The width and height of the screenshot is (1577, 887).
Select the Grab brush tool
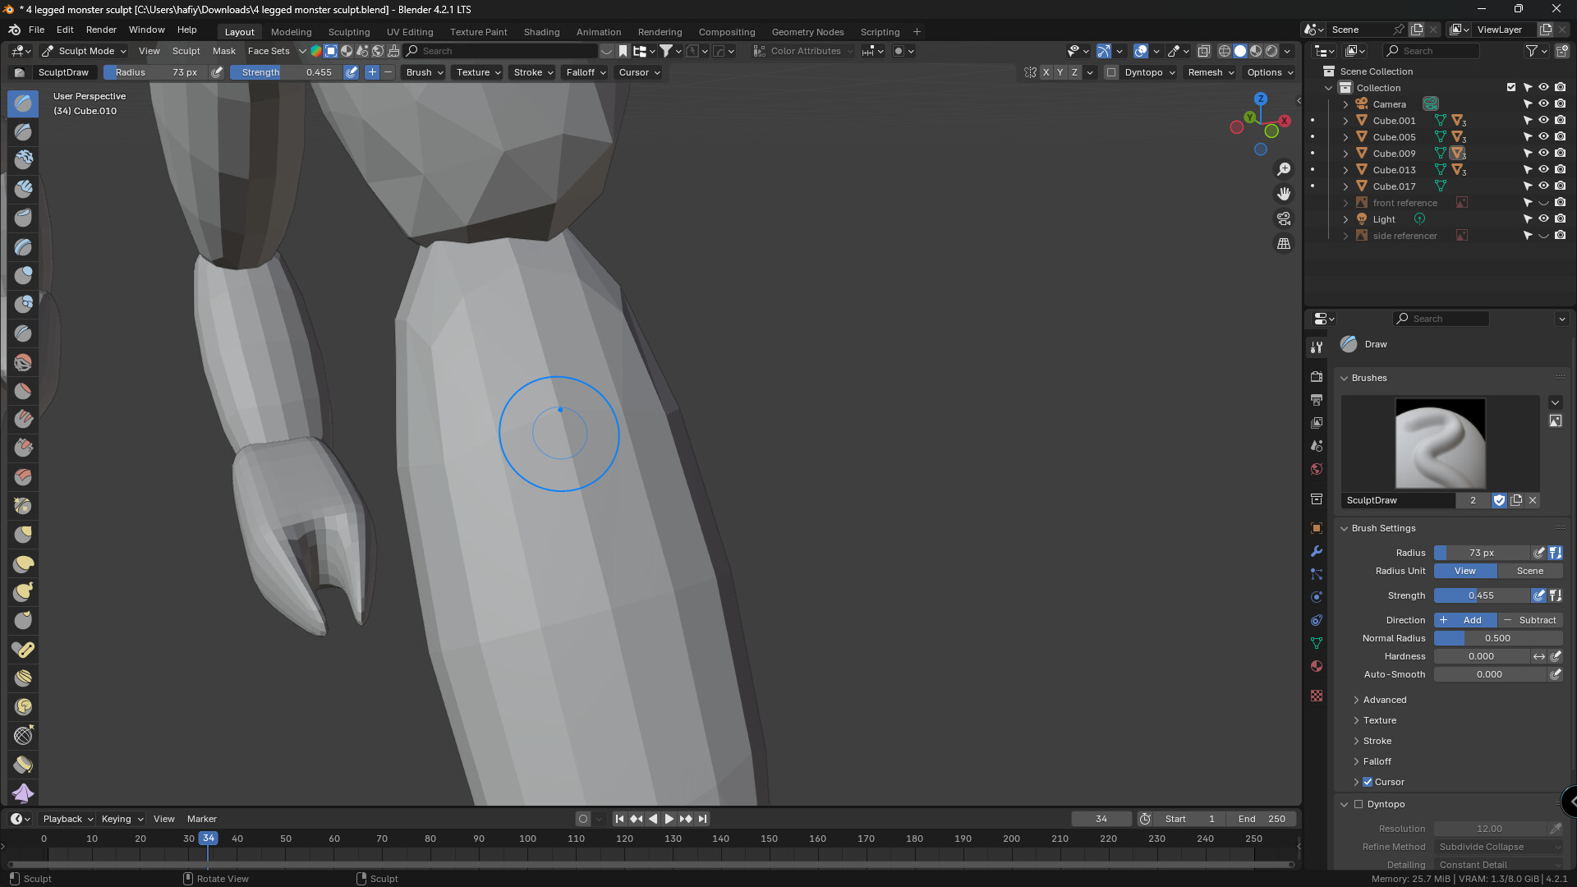pyautogui.click(x=23, y=535)
